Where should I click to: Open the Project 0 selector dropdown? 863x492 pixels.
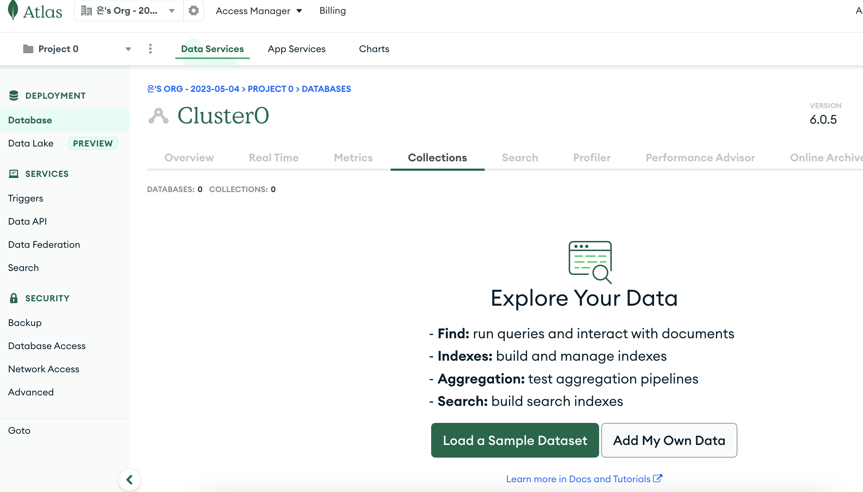click(x=77, y=49)
